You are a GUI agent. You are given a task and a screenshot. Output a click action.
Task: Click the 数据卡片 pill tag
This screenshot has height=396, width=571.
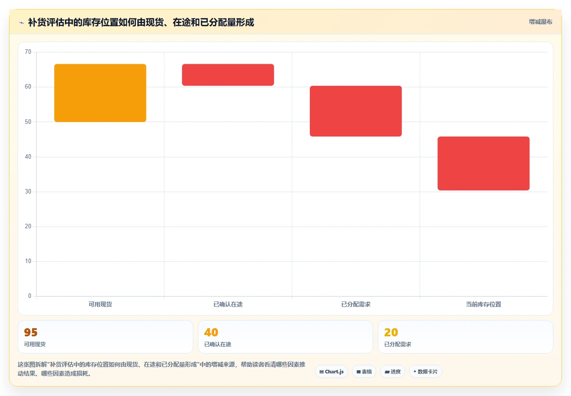click(426, 372)
